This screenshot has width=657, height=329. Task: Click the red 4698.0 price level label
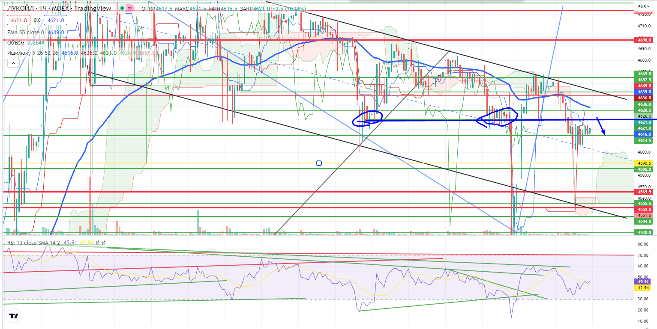(x=644, y=40)
